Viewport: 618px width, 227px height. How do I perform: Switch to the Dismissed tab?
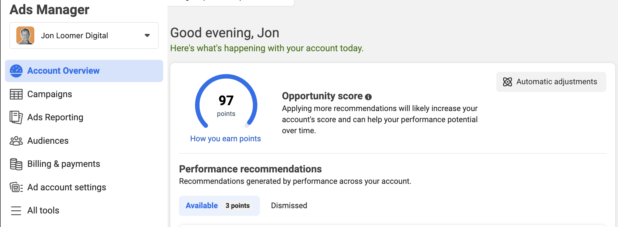point(289,206)
